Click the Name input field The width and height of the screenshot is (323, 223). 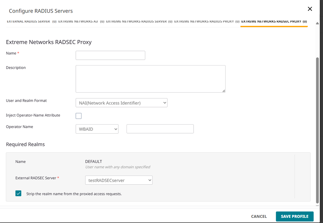tap(110, 55)
